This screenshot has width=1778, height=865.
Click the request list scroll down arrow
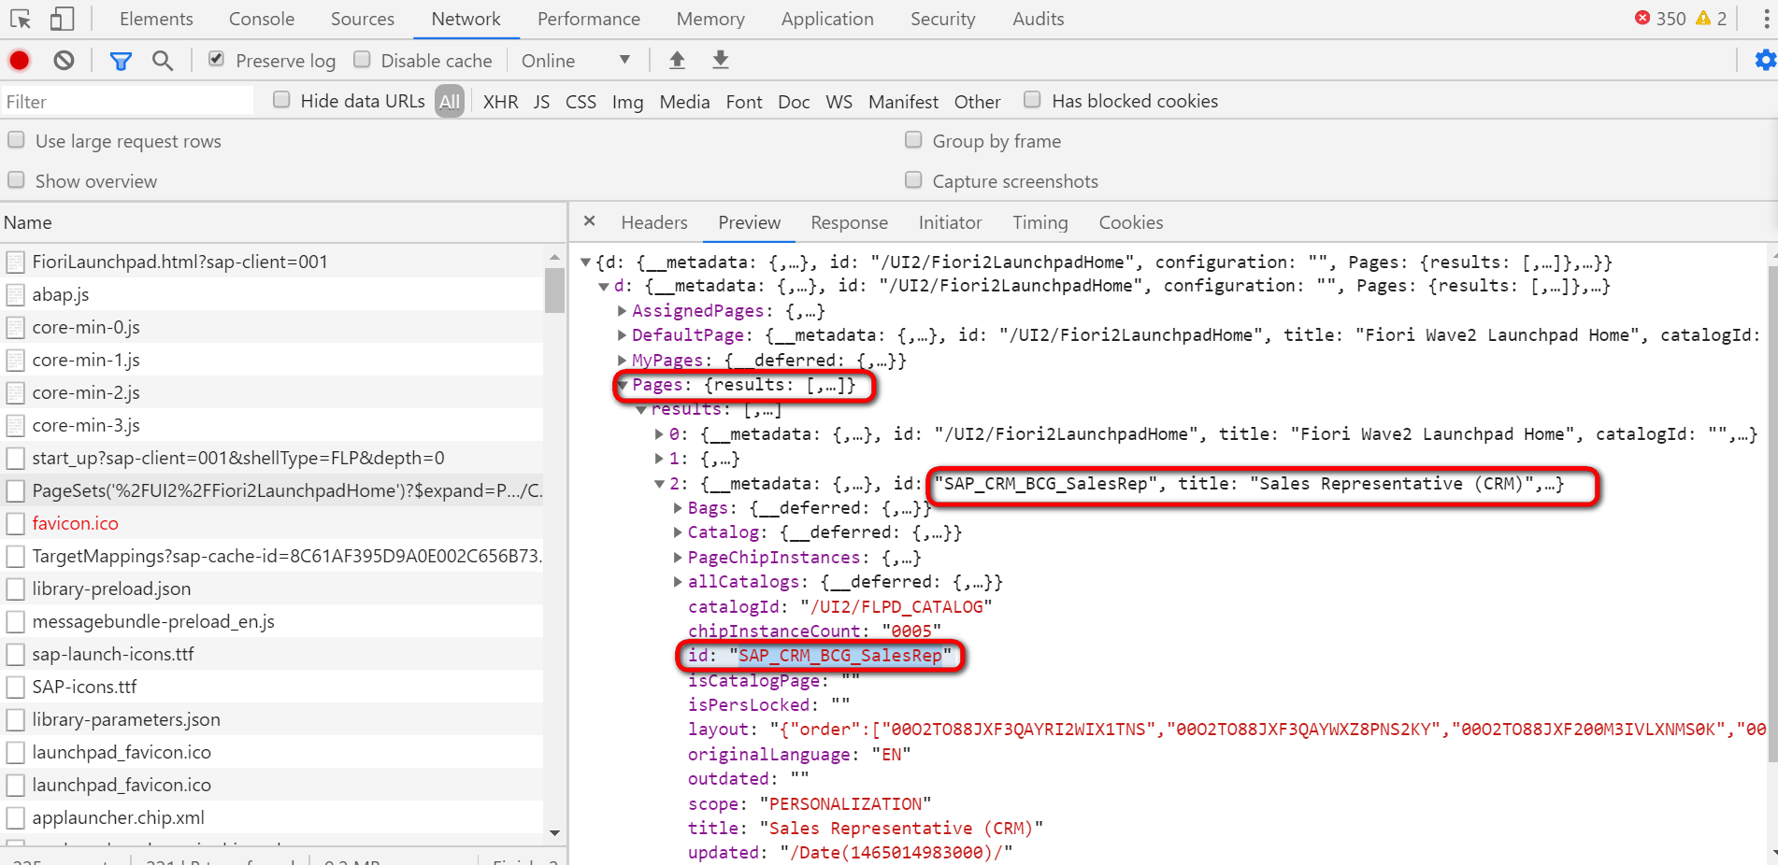click(554, 832)
